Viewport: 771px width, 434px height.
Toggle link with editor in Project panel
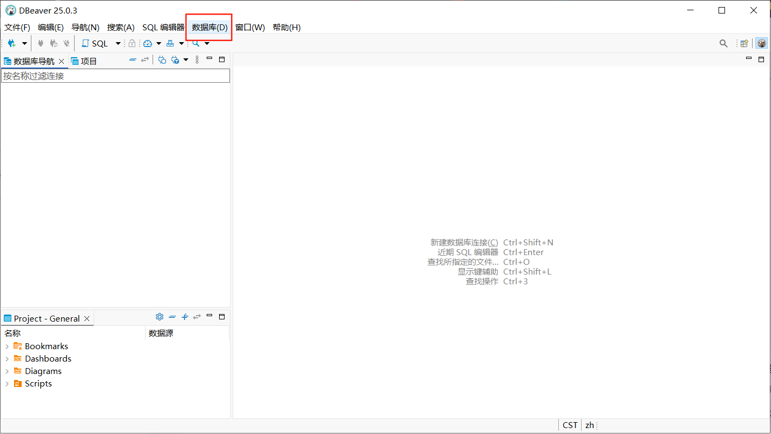(x=197, y=317)
